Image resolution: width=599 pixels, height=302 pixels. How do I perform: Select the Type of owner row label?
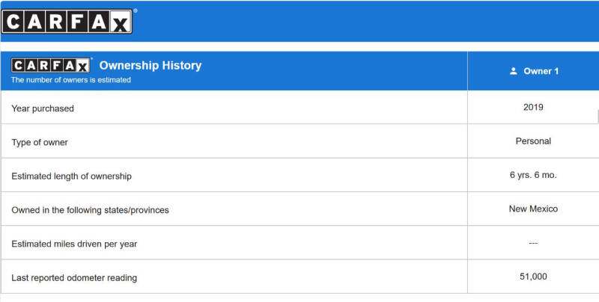click(x=40, y=142)
